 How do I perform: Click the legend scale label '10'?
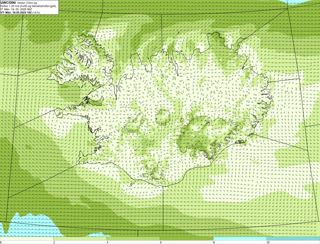(x=268, y=242)
